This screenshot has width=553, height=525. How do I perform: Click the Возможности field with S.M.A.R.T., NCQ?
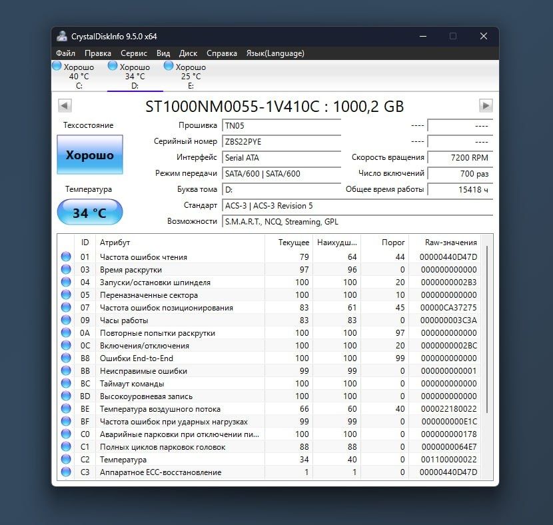(357, 221)
